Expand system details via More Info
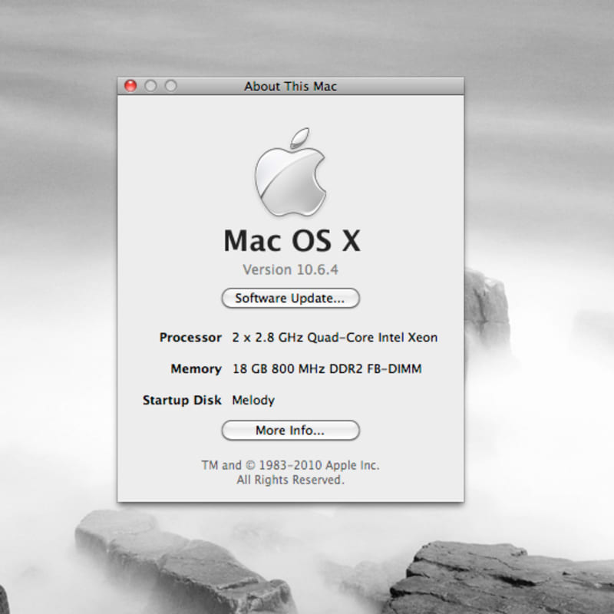Screen dimensions: 614x614 [x=290, y=431]
